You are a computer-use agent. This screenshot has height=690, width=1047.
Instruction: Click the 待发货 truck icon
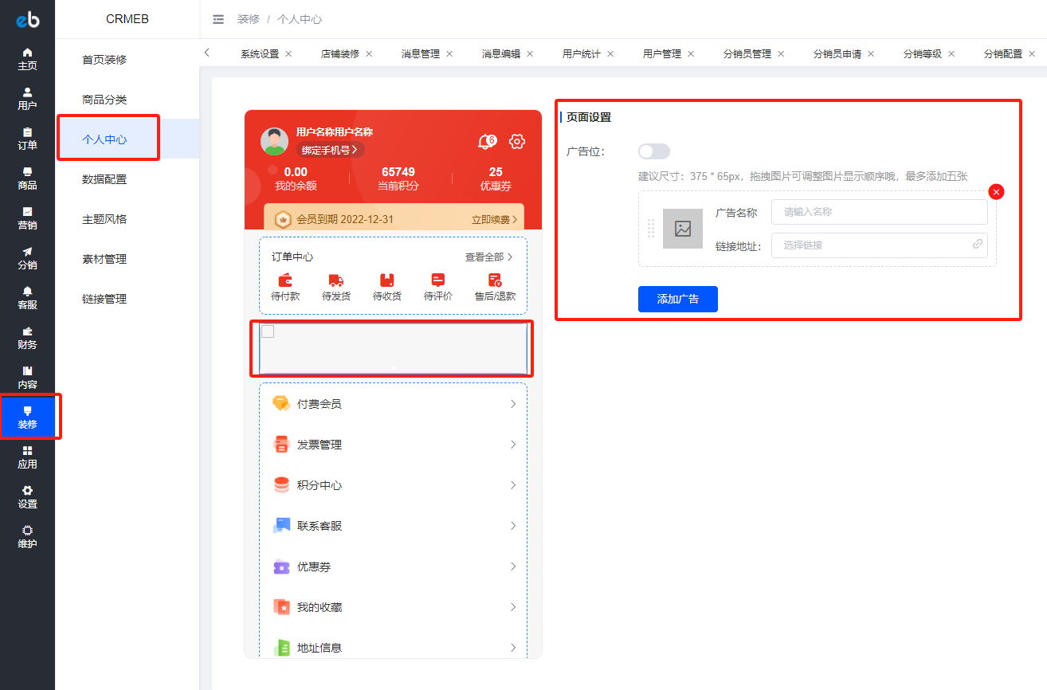pyautogui.click(x=335, y=280)
